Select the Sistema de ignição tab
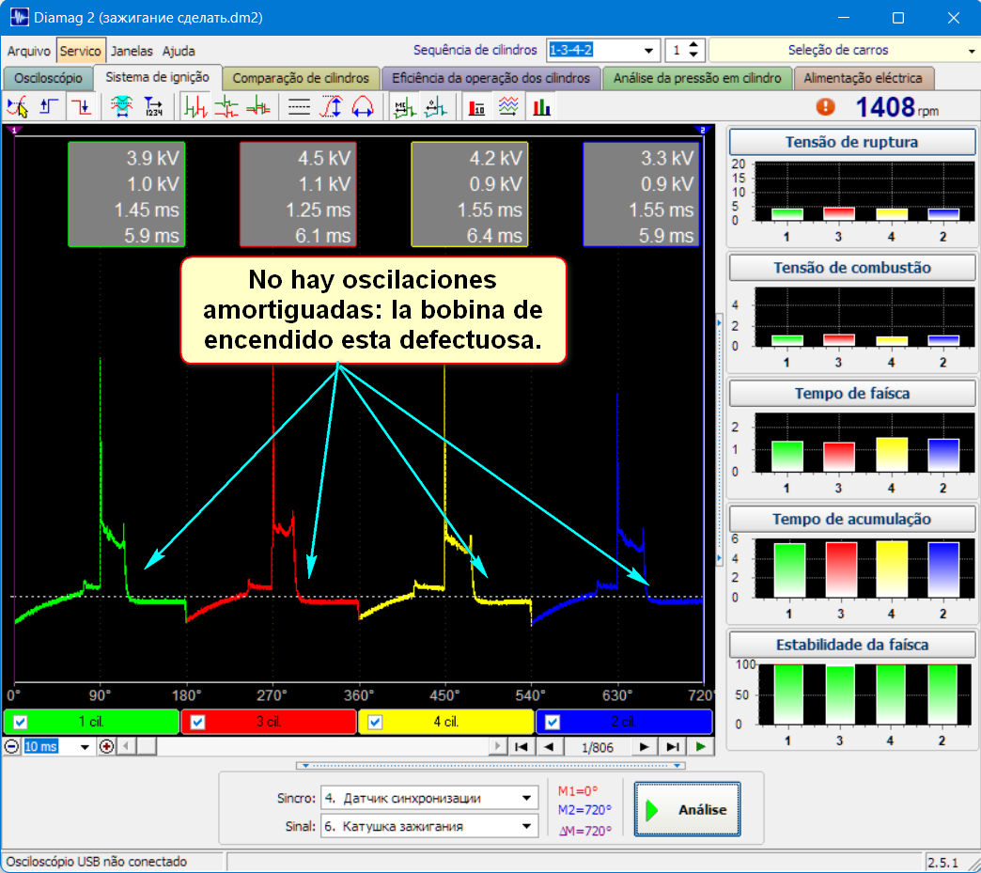 click(157, 77)
